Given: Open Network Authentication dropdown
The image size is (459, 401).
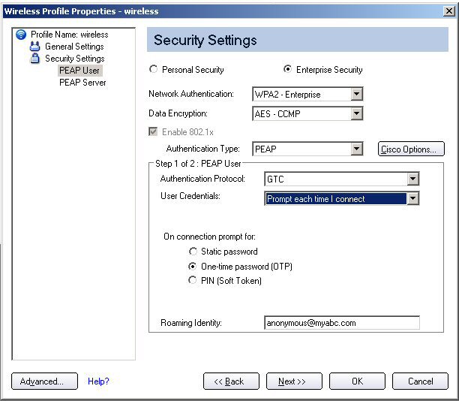Looking at the screenshot, I should pos(356,95).
